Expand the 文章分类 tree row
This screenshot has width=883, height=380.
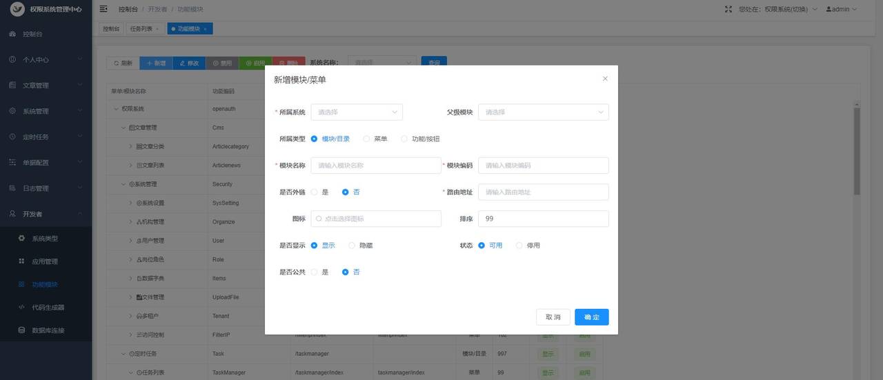coord(131,146)
